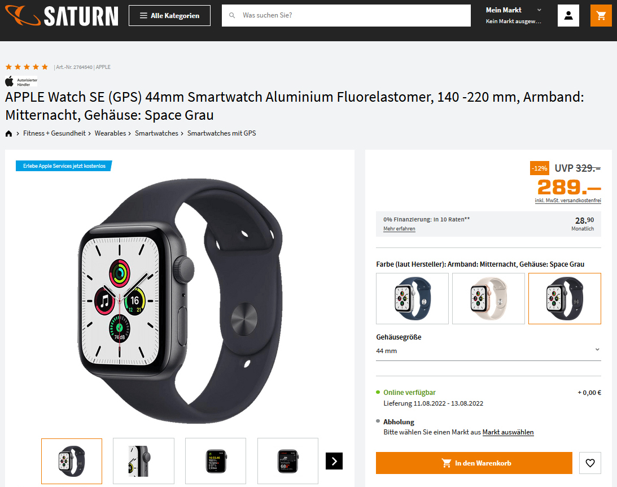Click Mehr erfahren financing link
Screen dimensions: 617x487
[399, 229]
